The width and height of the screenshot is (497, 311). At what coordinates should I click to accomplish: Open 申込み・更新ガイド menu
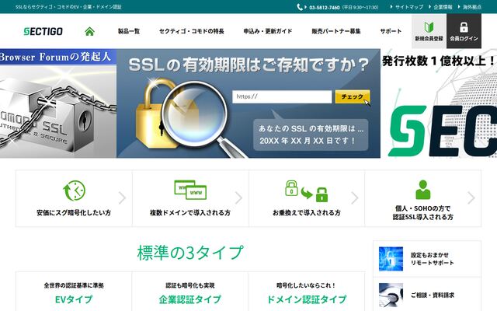[268, 31]
